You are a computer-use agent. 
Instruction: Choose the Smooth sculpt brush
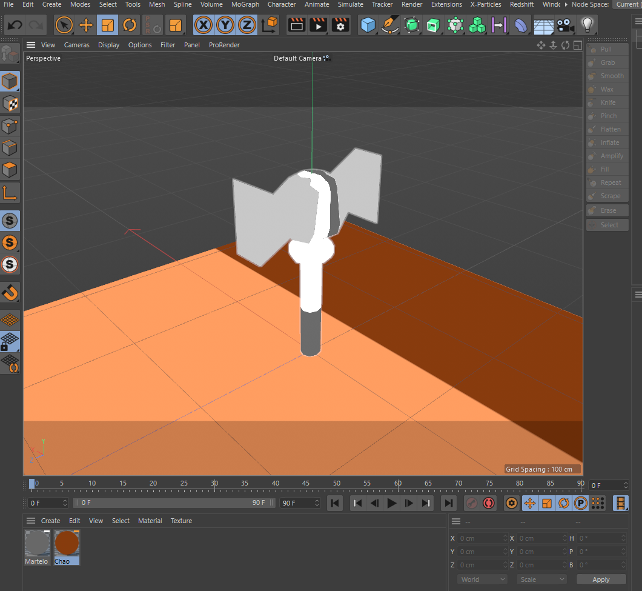click(x=607, y=76)
